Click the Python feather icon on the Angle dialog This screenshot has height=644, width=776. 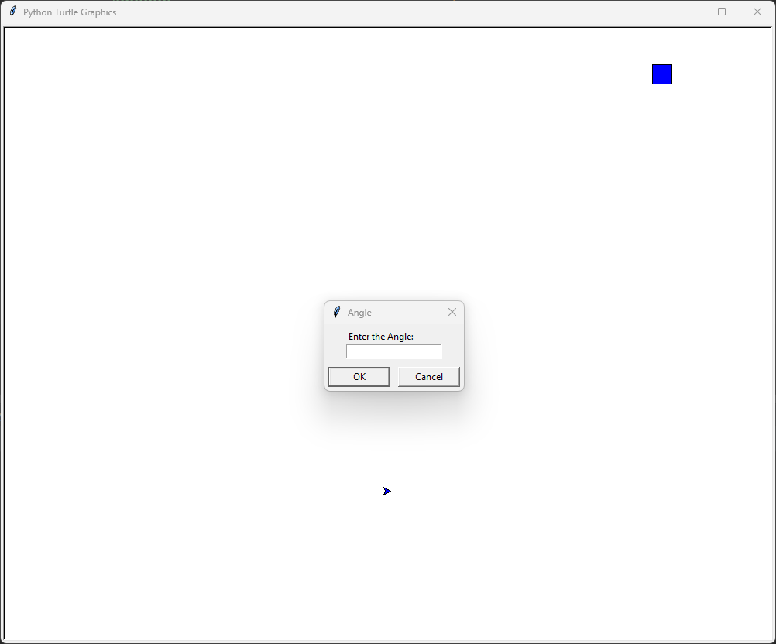click(x=336, y=312)
